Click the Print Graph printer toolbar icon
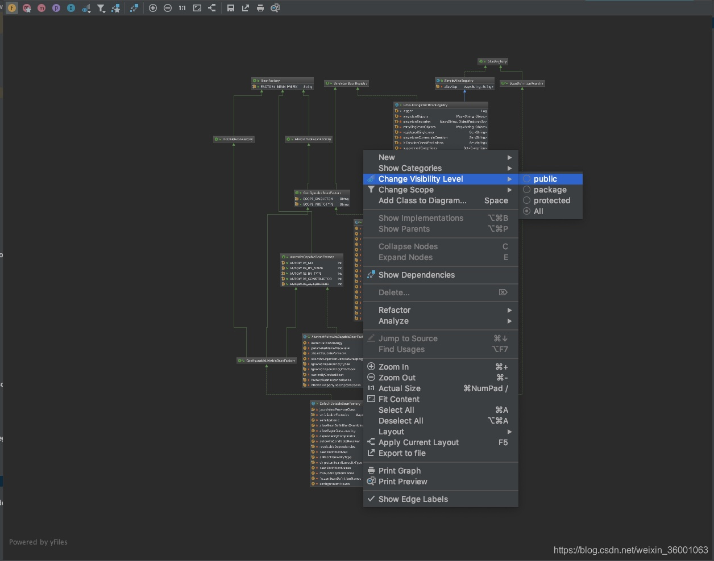The height and width of the screenshot is (561, 714). point(260,8)
